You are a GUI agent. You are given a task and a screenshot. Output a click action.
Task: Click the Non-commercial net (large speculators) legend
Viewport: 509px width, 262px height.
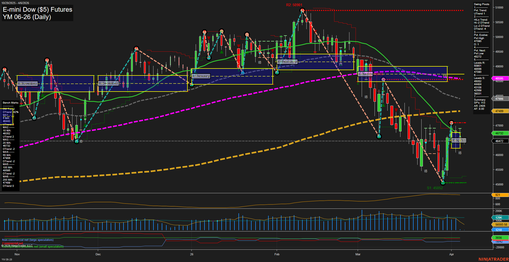[x=28, y=240]
